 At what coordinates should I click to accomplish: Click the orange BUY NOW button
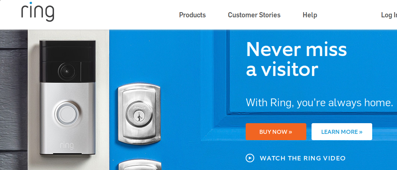pyautogui.click(x=276, y=132)
